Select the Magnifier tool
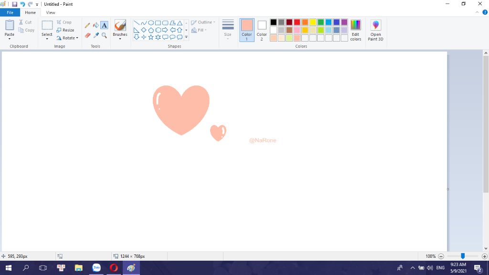 click(104, 35)
